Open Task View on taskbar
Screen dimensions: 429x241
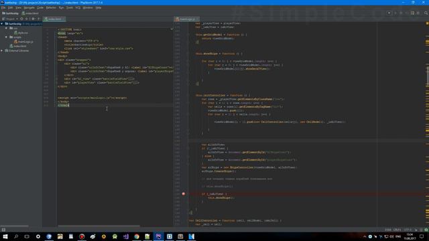click(27, 236)
